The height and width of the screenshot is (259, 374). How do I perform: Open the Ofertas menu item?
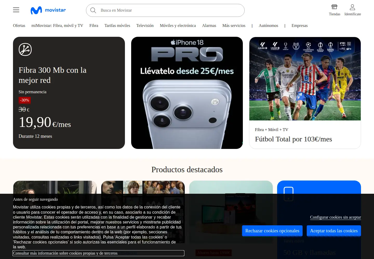tap(19, 26)
